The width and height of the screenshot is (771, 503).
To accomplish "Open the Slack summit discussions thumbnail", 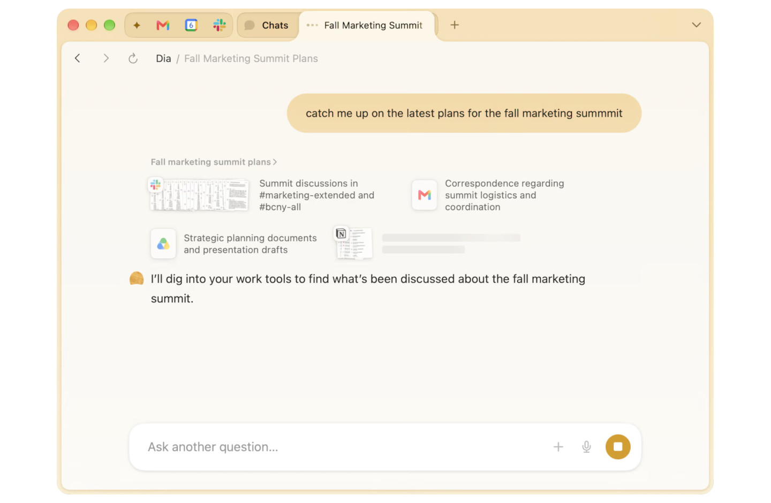I will point(199,195).
